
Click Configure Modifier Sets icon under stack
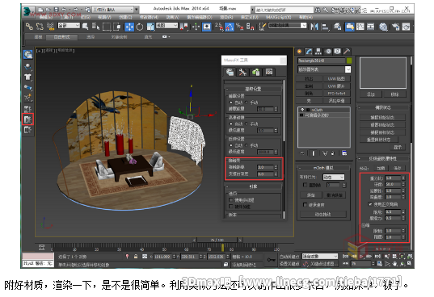point(344,153)
